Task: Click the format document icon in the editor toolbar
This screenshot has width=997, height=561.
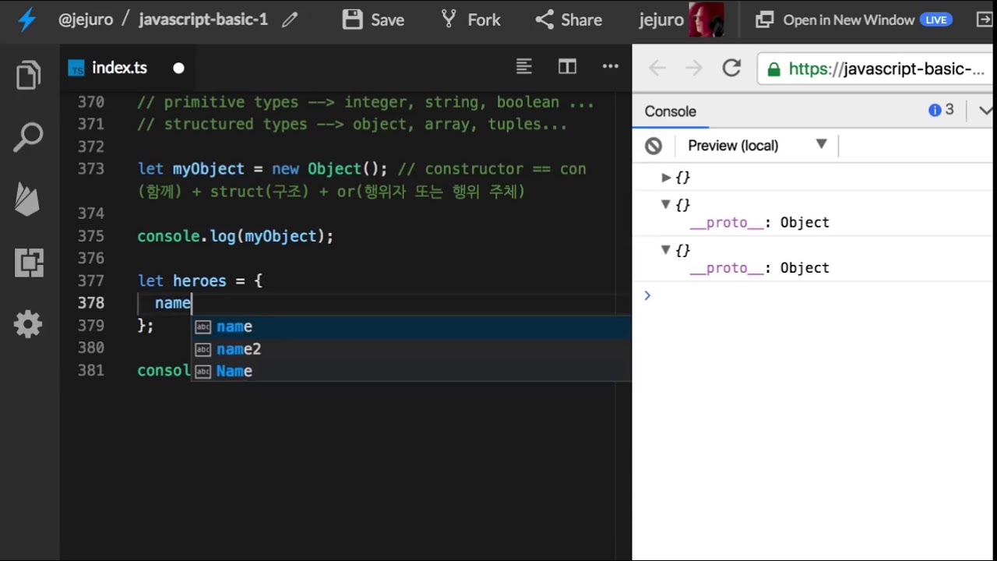Action: coord(524,67)
